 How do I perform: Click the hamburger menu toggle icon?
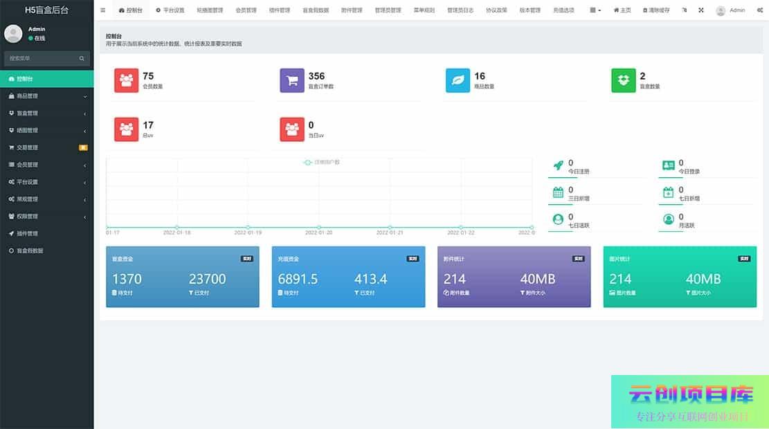(x=103, y=10)
